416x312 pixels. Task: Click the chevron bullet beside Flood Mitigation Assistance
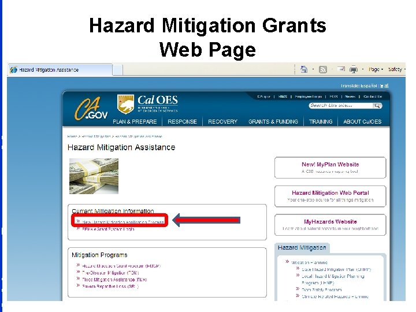pyautogui.click(x=78, y=278)
